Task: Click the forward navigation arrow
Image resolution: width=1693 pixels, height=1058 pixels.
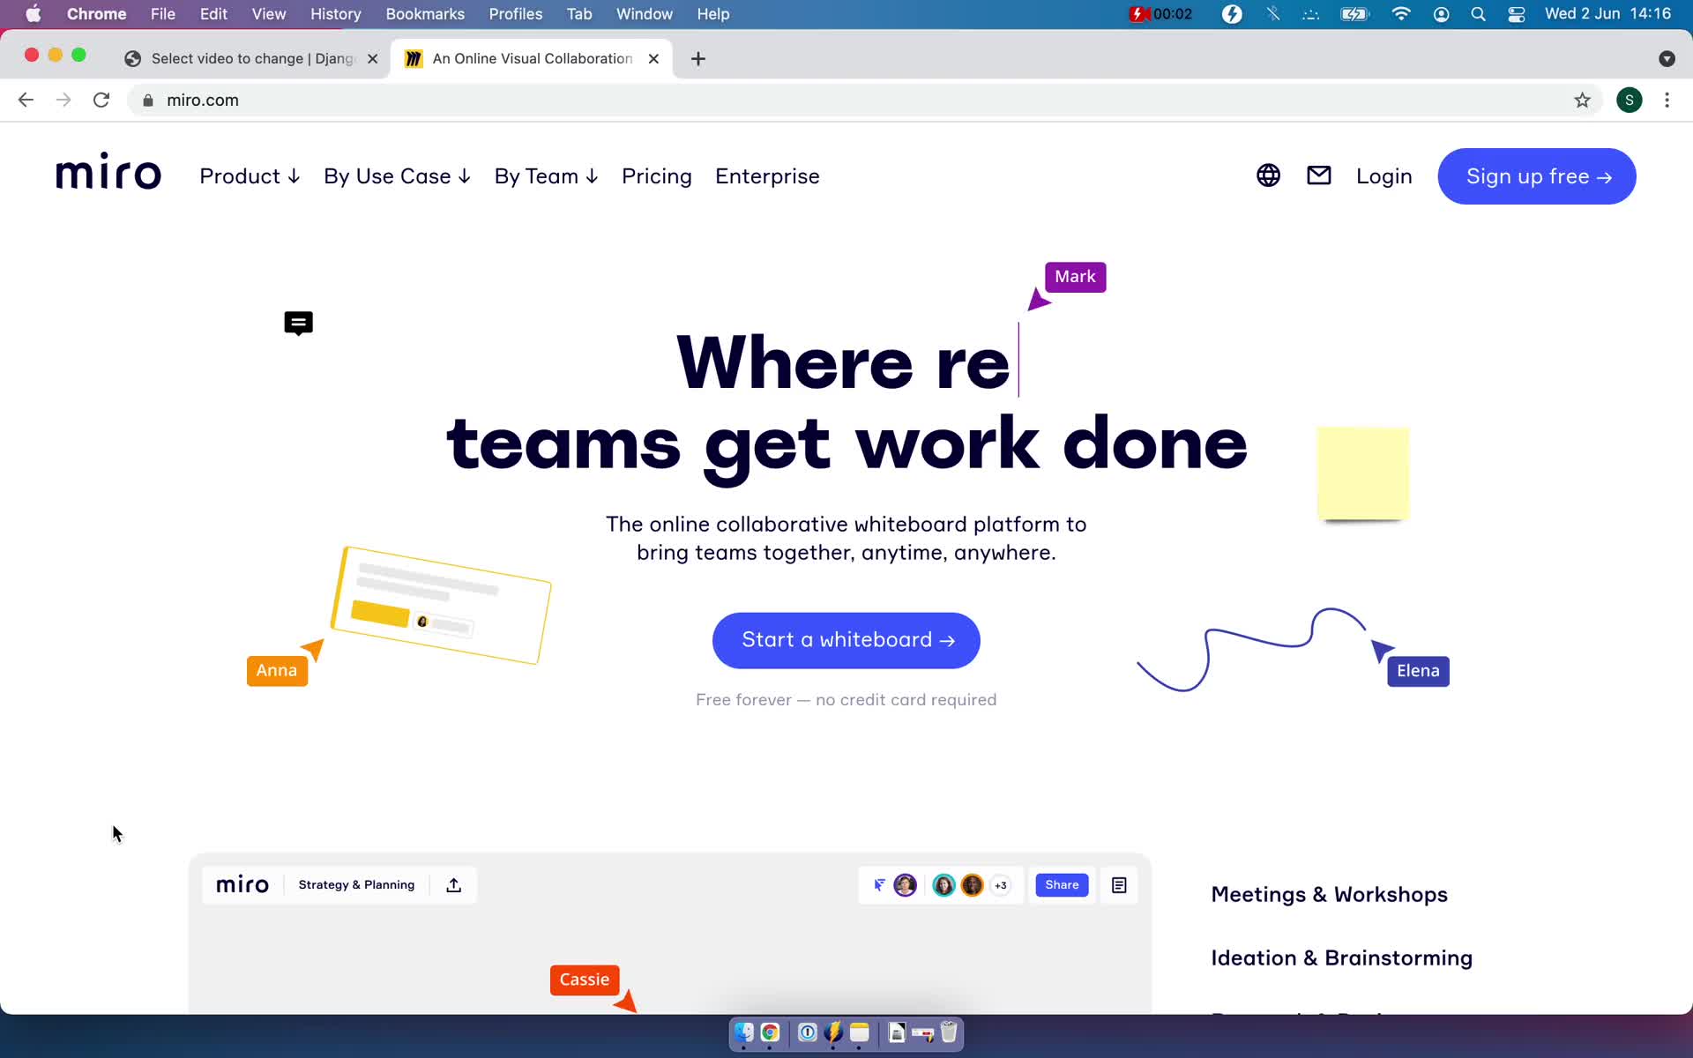Action: [63, 101]
